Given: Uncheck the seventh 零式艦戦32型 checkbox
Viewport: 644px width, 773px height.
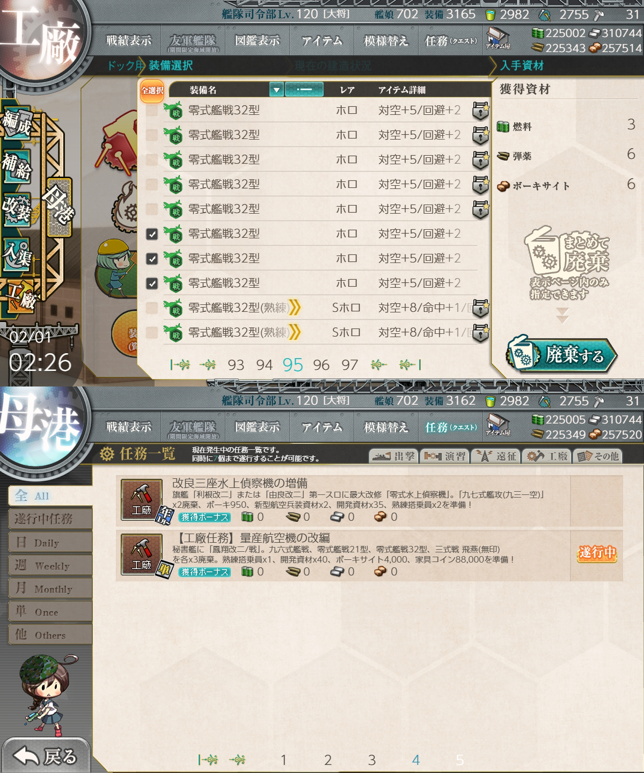Looking at the screenshot, I should pos(152,259).
